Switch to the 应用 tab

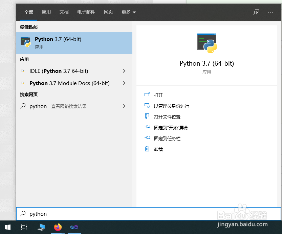point(46,12)
